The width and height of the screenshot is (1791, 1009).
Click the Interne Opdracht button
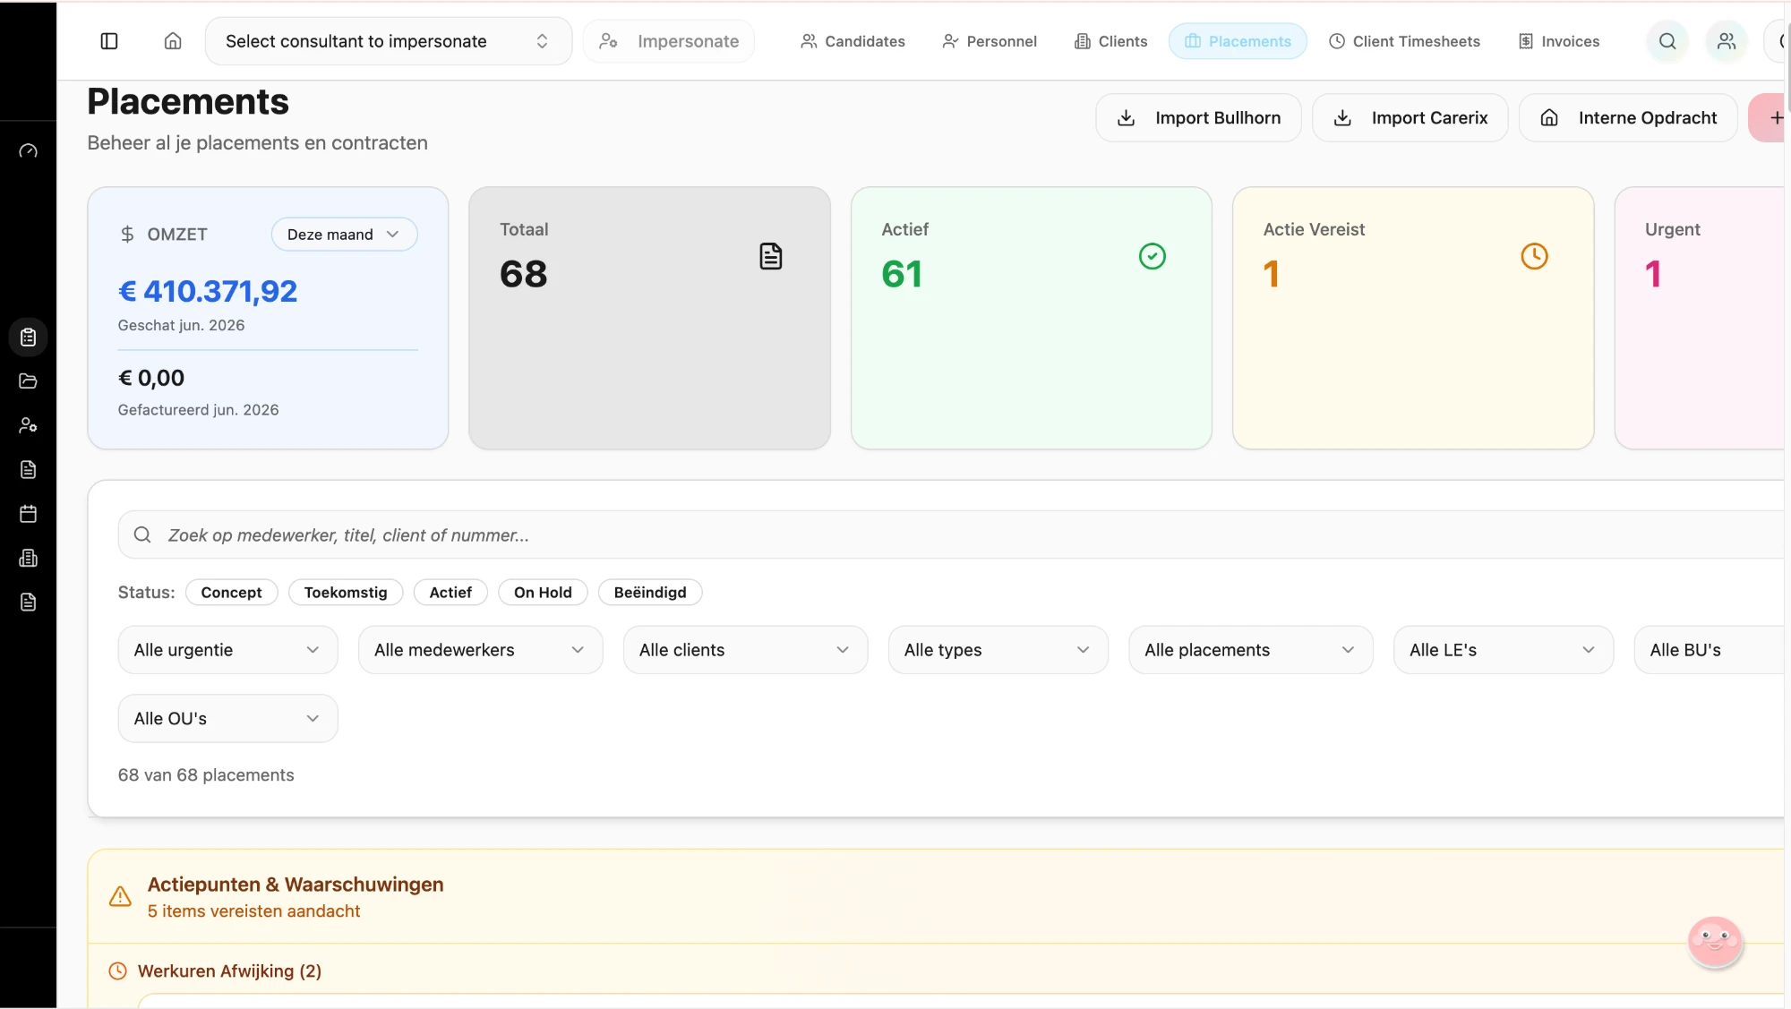point(1628,118)
